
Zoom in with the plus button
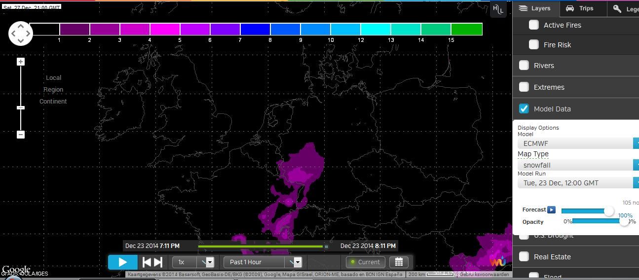(x=21, y=62)
